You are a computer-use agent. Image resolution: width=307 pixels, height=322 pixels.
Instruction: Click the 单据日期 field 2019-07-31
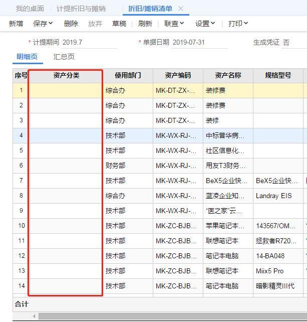tap(199, 43)
